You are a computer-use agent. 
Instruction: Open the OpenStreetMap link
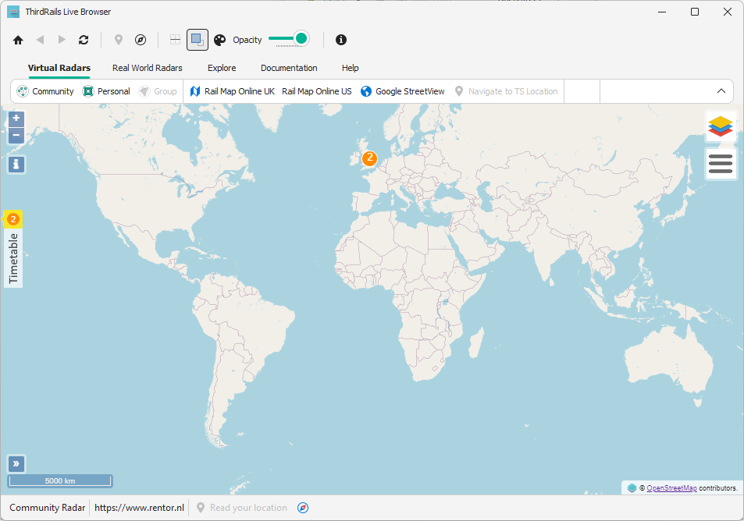coord(671,487)
